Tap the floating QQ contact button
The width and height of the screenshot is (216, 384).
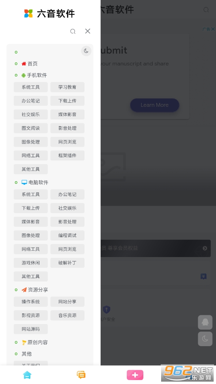pos(205,322)
